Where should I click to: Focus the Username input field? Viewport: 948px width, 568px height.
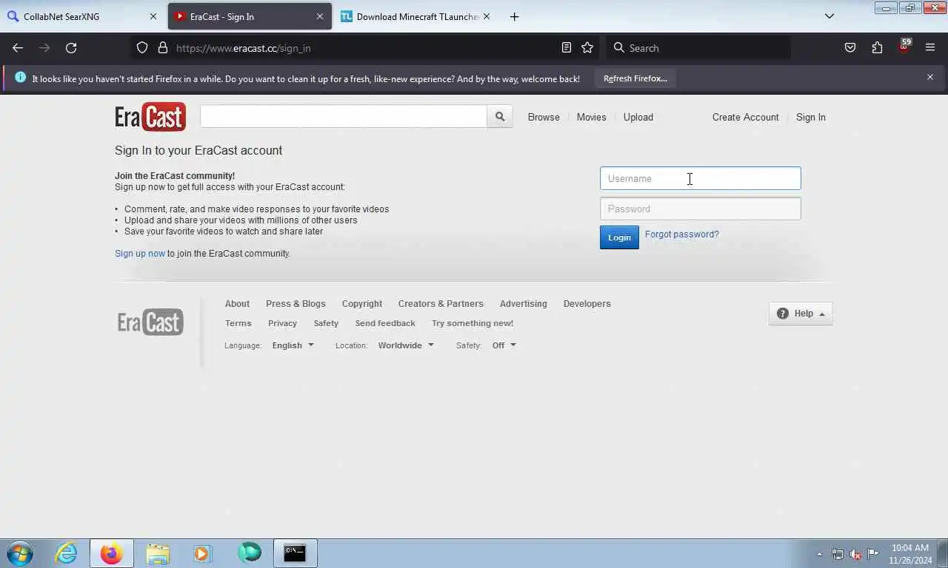coord(701,178)
